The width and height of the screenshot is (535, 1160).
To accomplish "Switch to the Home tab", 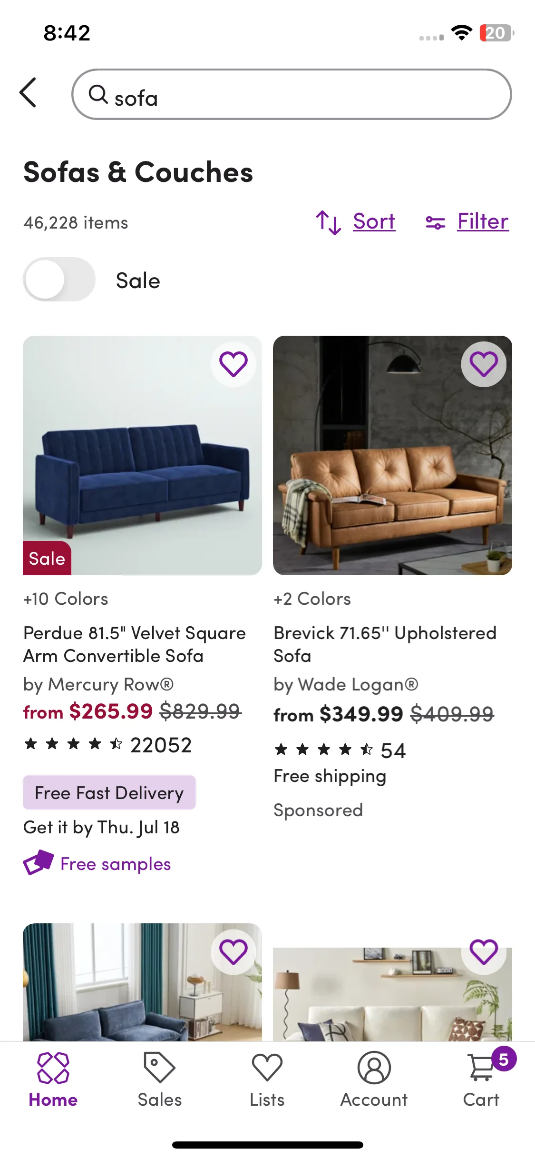I will [53, 1080].
